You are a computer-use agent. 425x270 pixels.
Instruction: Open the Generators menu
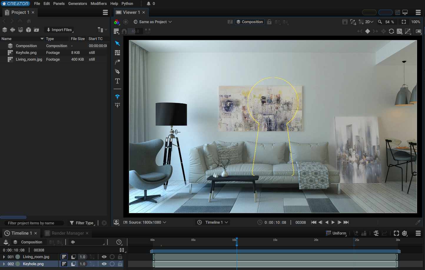78,4
